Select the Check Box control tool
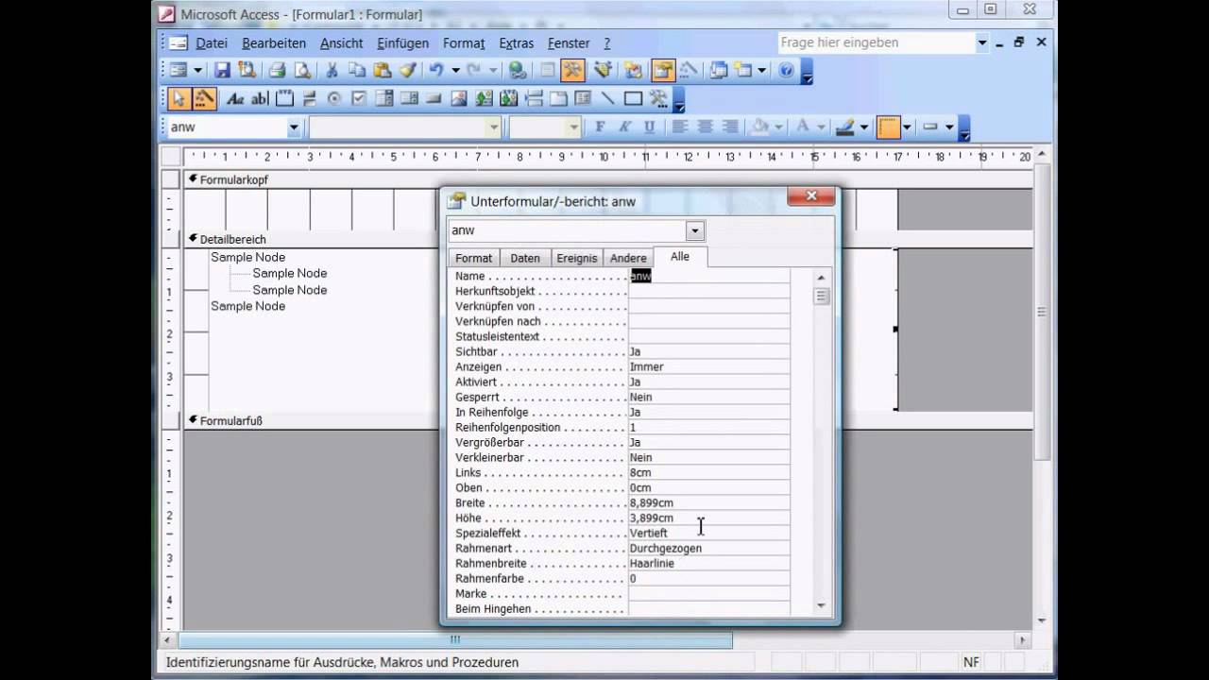 pyautogui.click(x=359, y=98)
